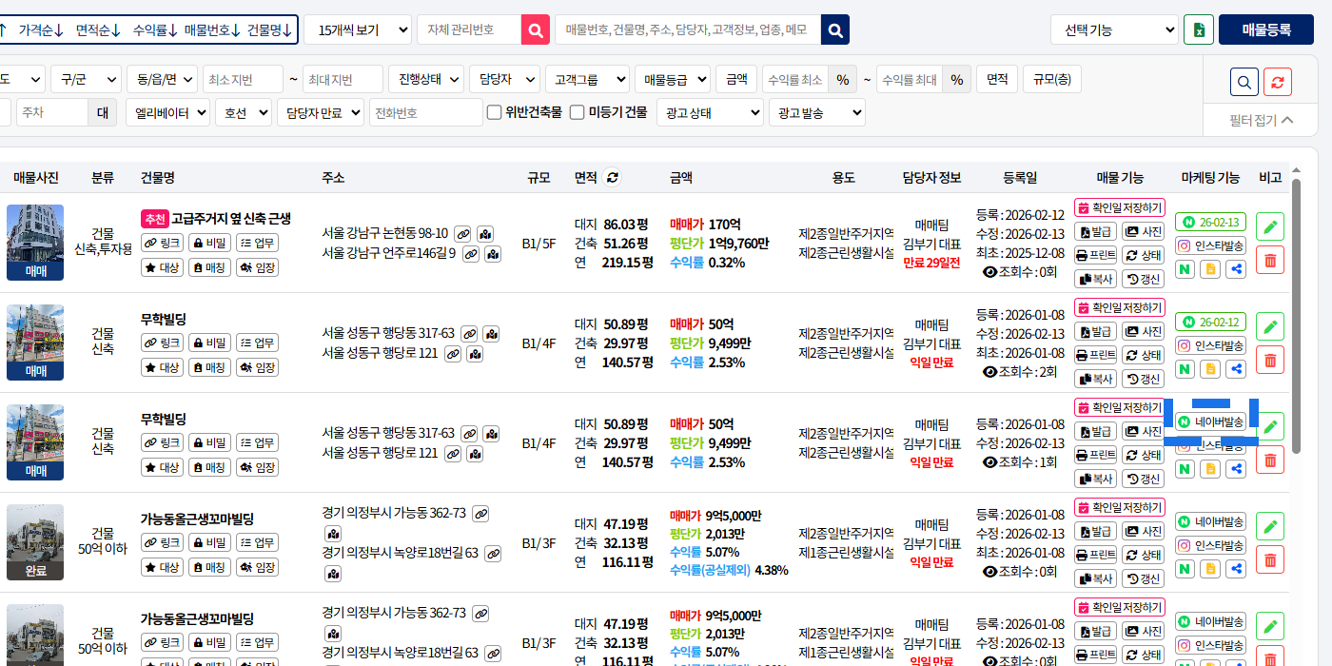Click the pink 자체 관리번호 search icon
The height and width of the screenshot is (666, 1332).
(x=536, y=29)
